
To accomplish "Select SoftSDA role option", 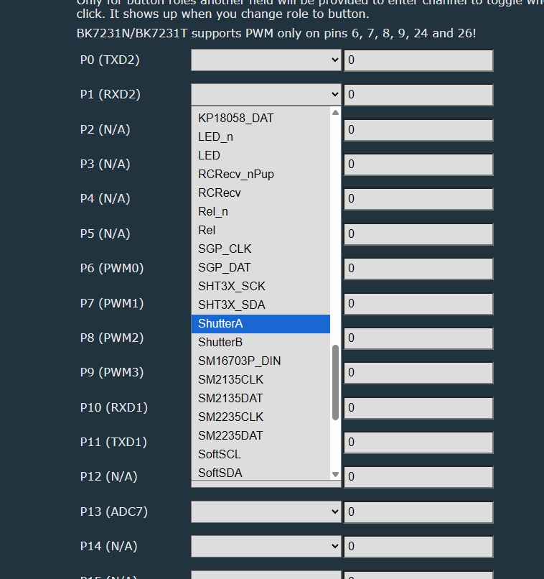I will [x=260, y=473].
